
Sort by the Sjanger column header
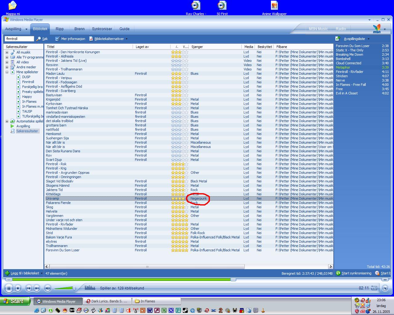tap(215, 47)
